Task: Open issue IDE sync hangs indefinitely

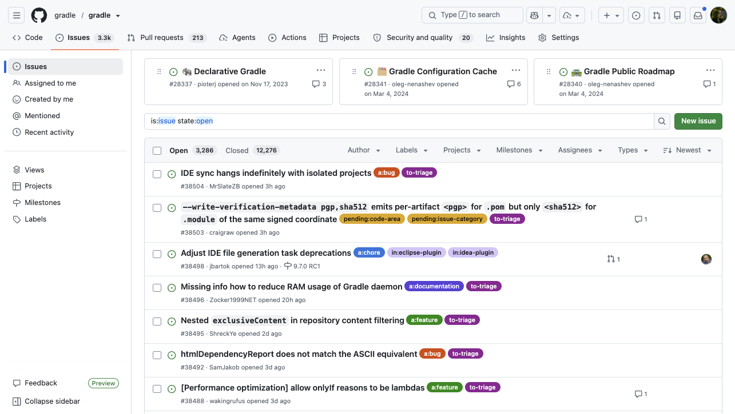Action: pyautogui.click(x=276, y=172)
